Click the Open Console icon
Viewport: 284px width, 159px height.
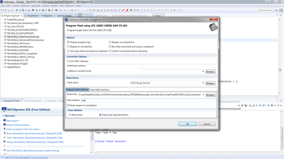coord(278,106)
